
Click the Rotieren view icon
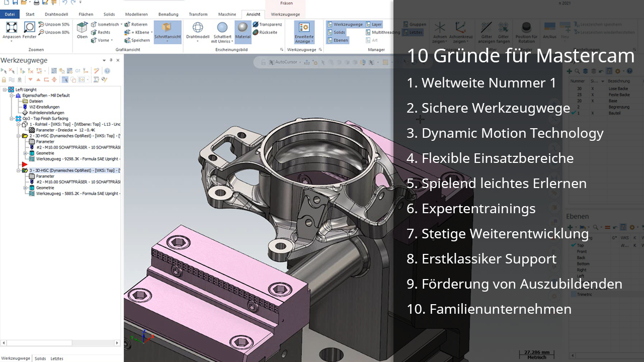[136, 24]
